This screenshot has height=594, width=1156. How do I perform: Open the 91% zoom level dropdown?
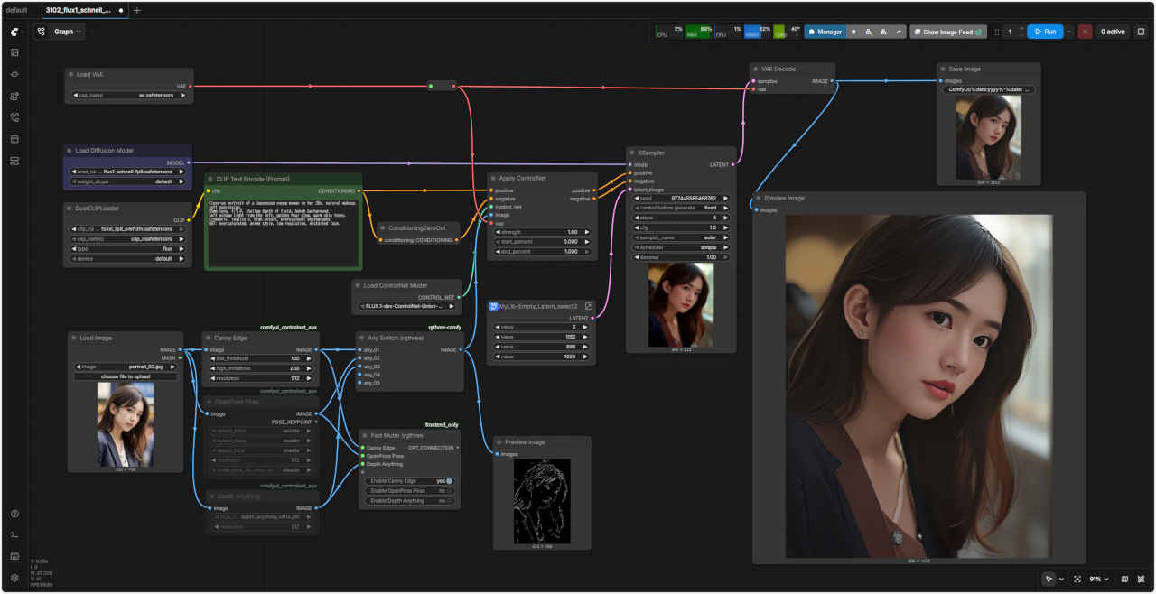pos(1098,579)
